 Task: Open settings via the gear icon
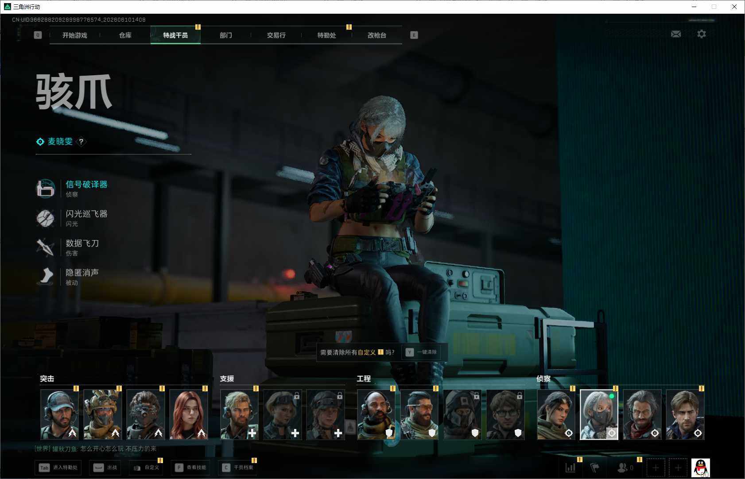pos(702,34)
